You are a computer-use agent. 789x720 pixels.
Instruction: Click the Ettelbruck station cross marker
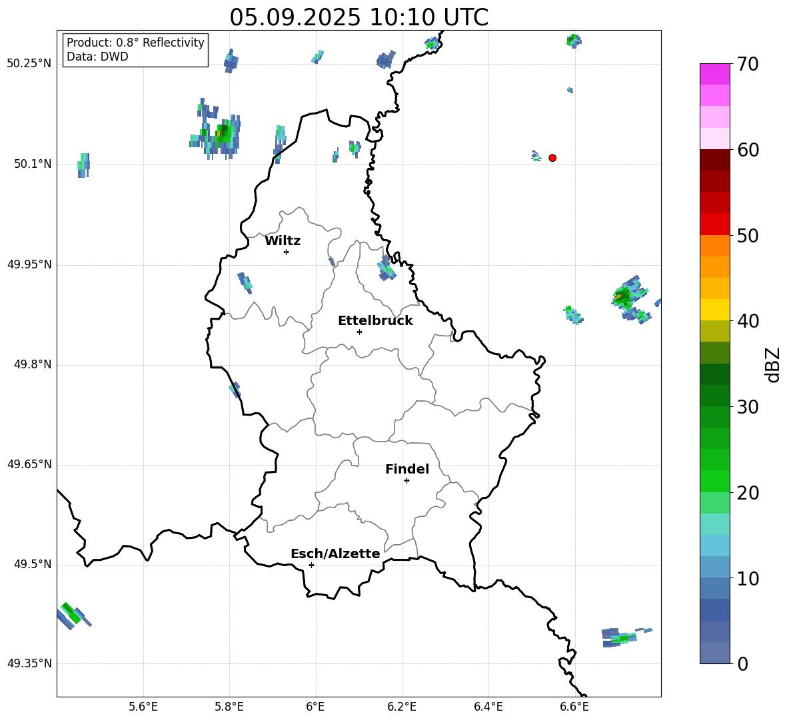pyautogui.click(x=359, y=332)
